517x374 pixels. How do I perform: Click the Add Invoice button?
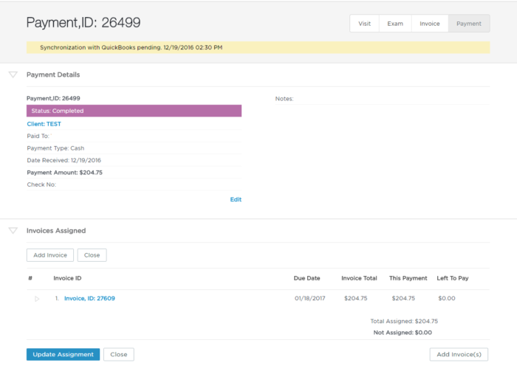point(50,255)
